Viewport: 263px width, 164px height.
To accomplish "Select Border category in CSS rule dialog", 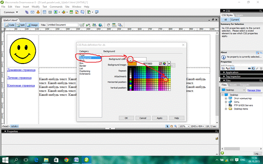I will pos(83,66).
